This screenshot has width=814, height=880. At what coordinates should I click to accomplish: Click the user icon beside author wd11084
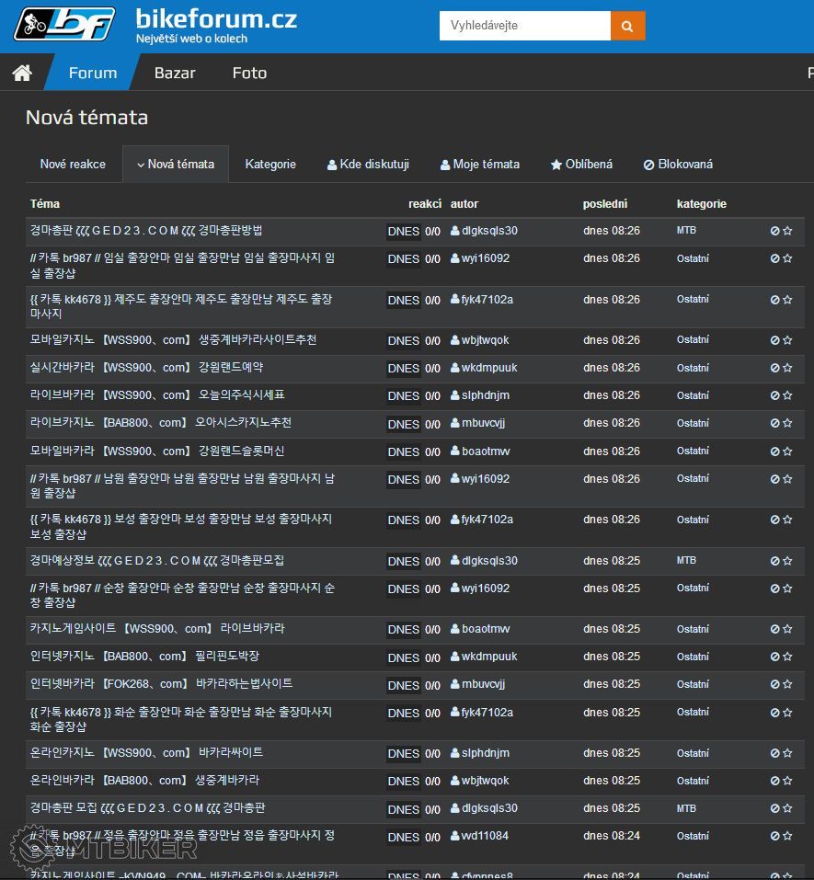[454, 837]
